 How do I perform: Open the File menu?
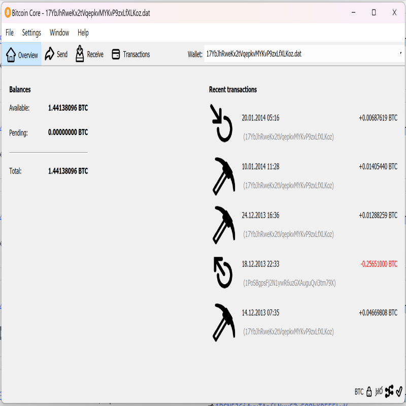coord(10,32)
